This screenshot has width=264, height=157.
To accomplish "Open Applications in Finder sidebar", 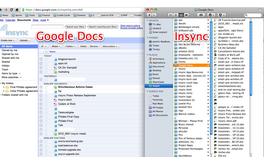I will coord(159,63).
